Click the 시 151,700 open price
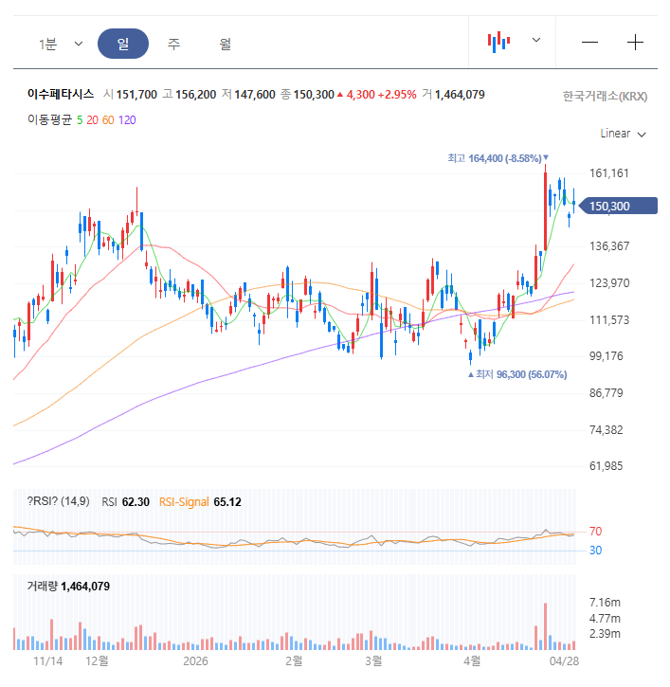Screen dimensions: 670x687 130,95
